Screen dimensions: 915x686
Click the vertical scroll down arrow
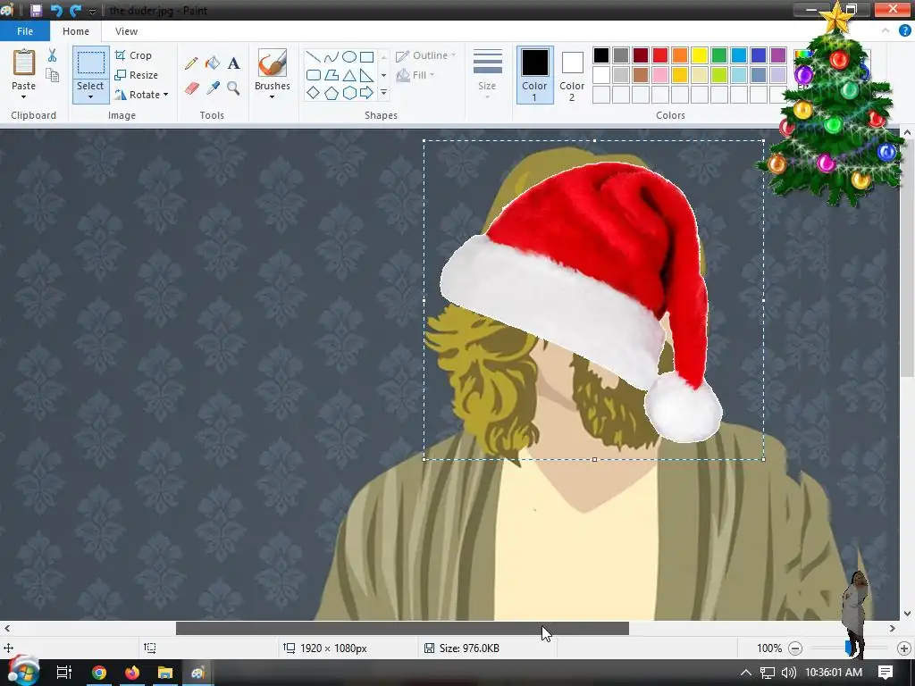pyautogui.click(x=907, y=613)
